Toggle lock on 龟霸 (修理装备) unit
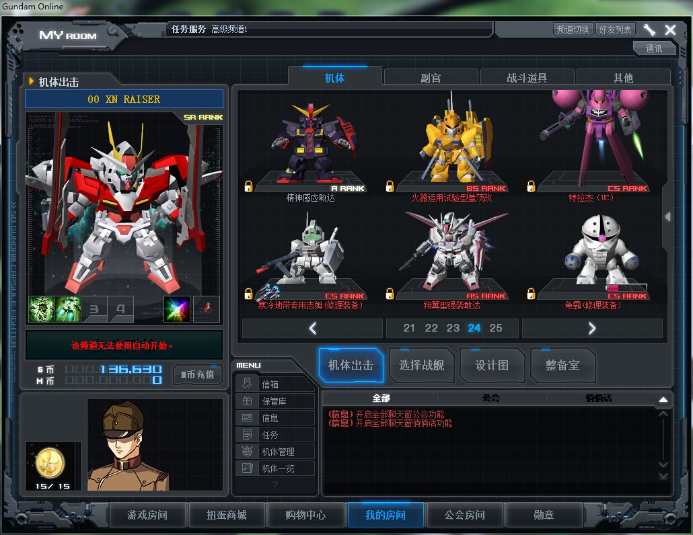Screen dimensions: 693x535 pos(531,294)
